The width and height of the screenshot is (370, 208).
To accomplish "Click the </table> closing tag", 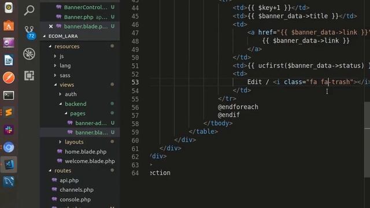I will pyautogui.click(x=203, y=132).
